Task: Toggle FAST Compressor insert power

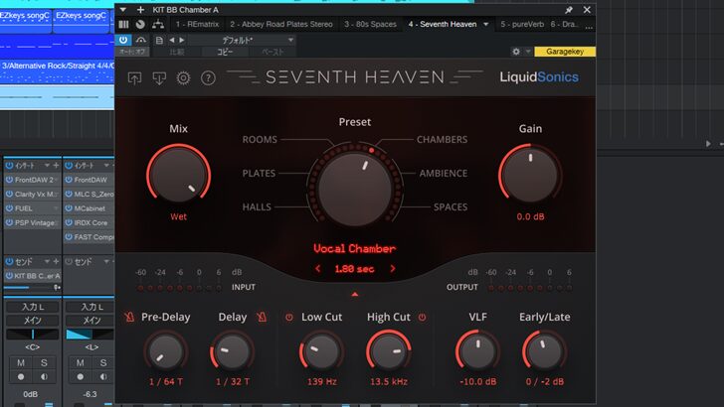Action: pos(69,237)
